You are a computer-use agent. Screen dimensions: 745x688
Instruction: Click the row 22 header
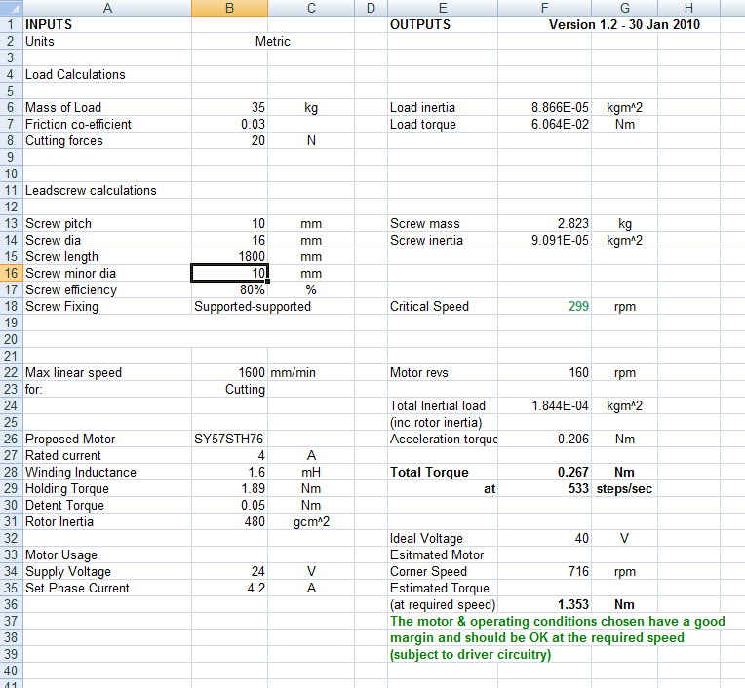pos(10,373)
